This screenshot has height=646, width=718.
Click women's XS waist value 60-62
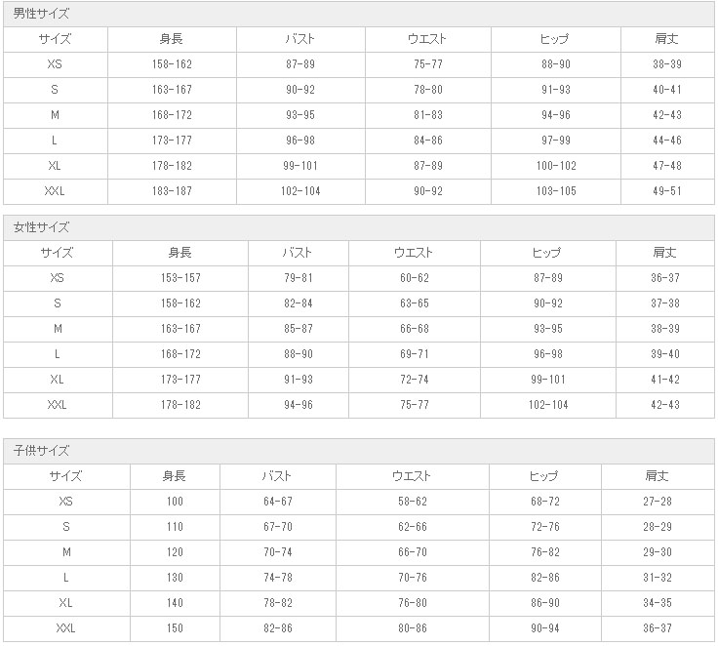(x=414, y=278)
